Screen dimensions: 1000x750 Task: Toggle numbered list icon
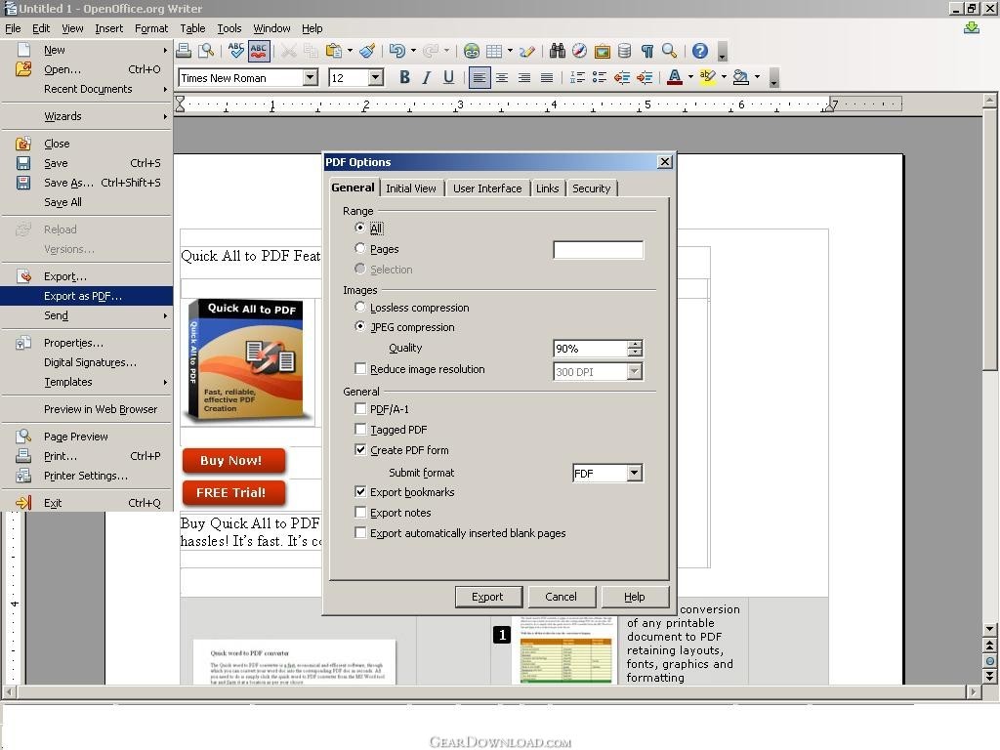pos(577,77)
